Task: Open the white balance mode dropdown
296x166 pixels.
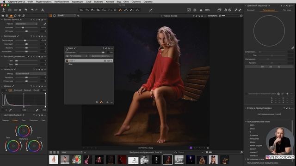Action: [x=26, y=24]
